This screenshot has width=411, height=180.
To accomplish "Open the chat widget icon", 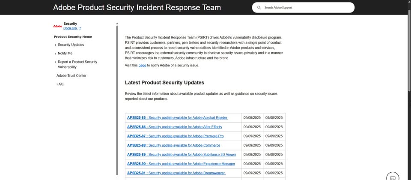I will (393, 177).
